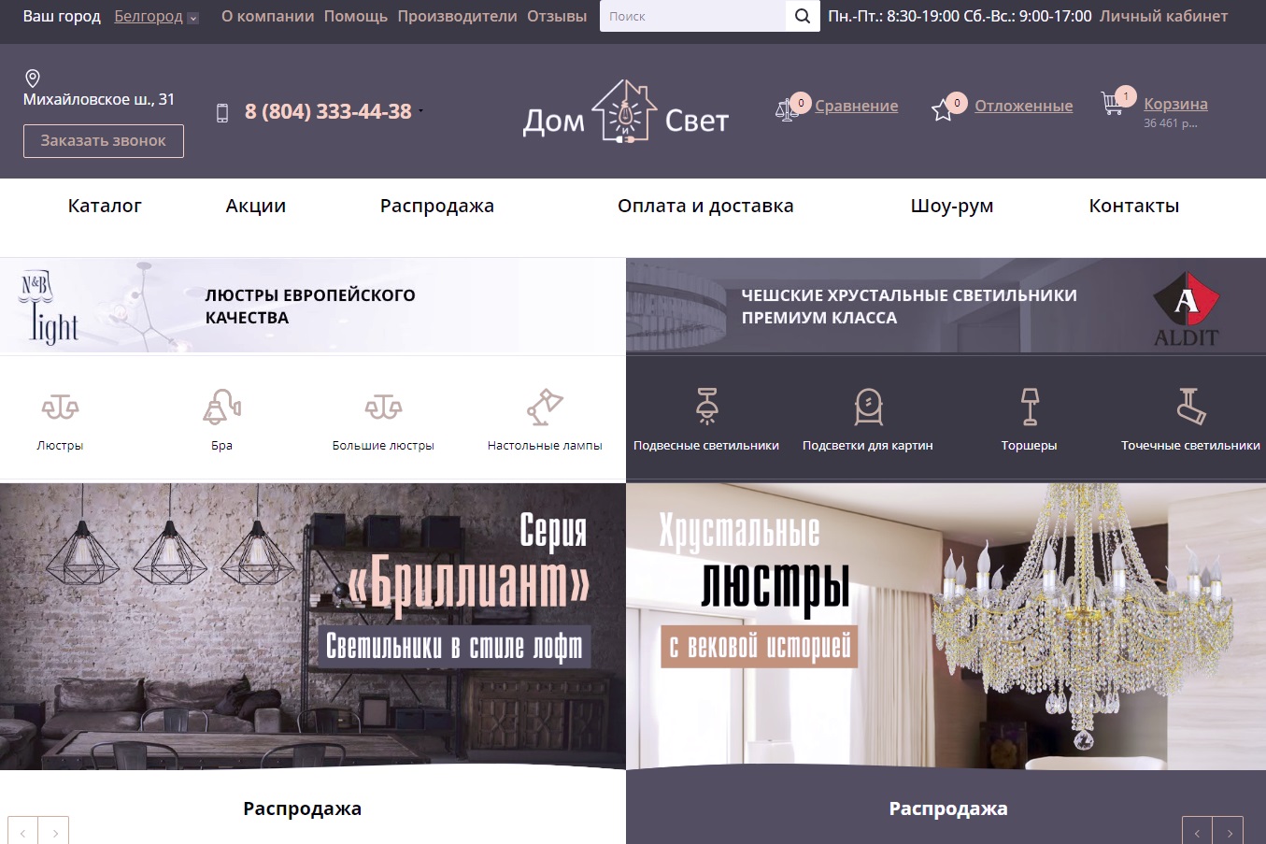Click the search magnifier icon

[803, 16]
